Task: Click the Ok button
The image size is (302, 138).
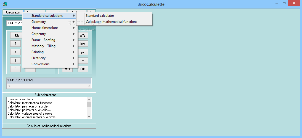Action: (x=83, y=69)
